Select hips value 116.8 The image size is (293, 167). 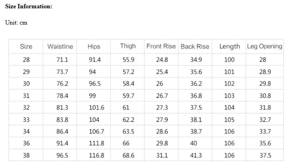coord(96,156)
